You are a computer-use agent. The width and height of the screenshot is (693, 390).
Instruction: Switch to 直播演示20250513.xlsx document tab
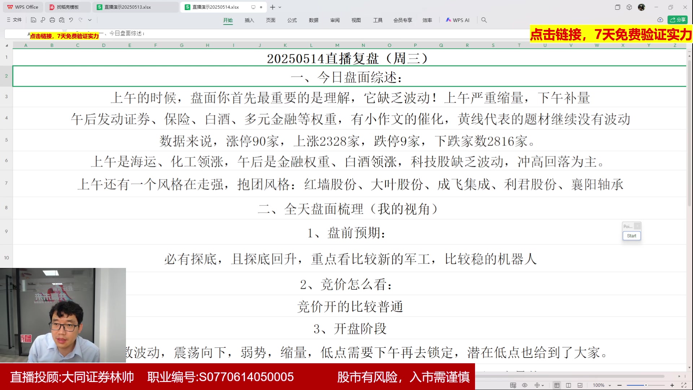(x=127, y=7)
